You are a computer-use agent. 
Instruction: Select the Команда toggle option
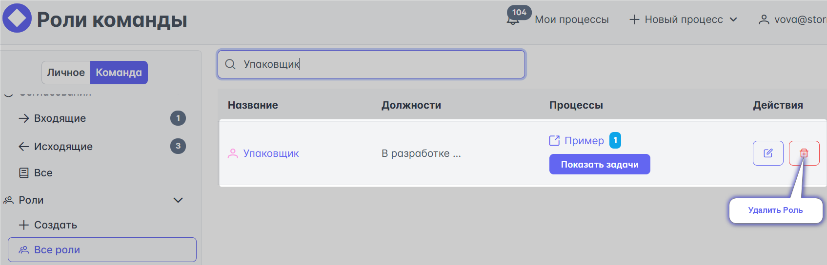[119, 73]
